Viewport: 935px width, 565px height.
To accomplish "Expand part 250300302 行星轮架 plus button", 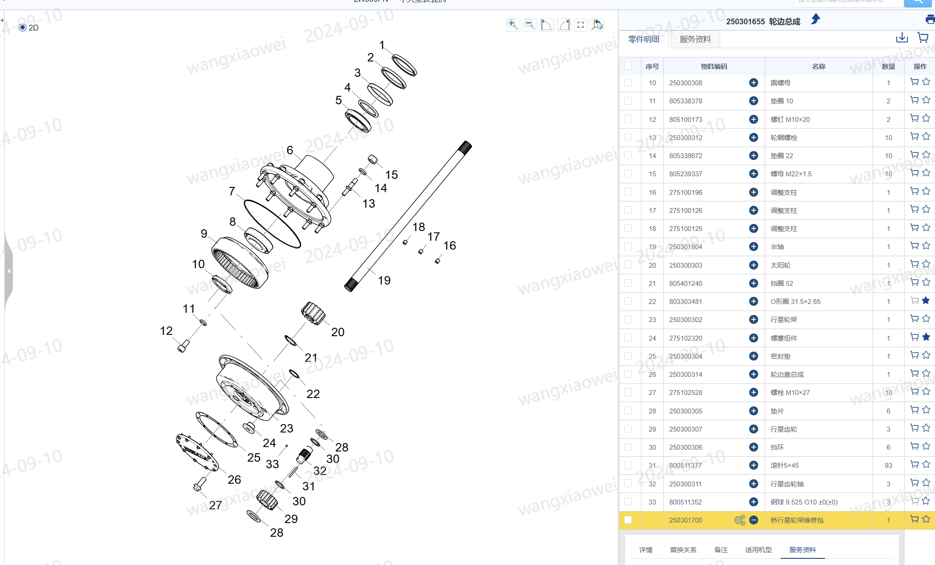I will (754, 319).
